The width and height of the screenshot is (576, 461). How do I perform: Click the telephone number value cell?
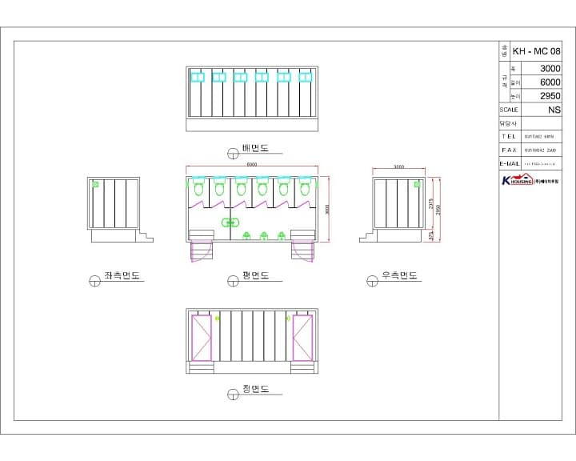[x=542, y=137]
